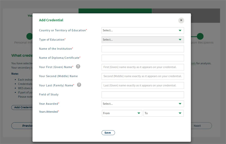Click the Next button behind dialog
Screen dimensions: 226x144
coord(201,126)
